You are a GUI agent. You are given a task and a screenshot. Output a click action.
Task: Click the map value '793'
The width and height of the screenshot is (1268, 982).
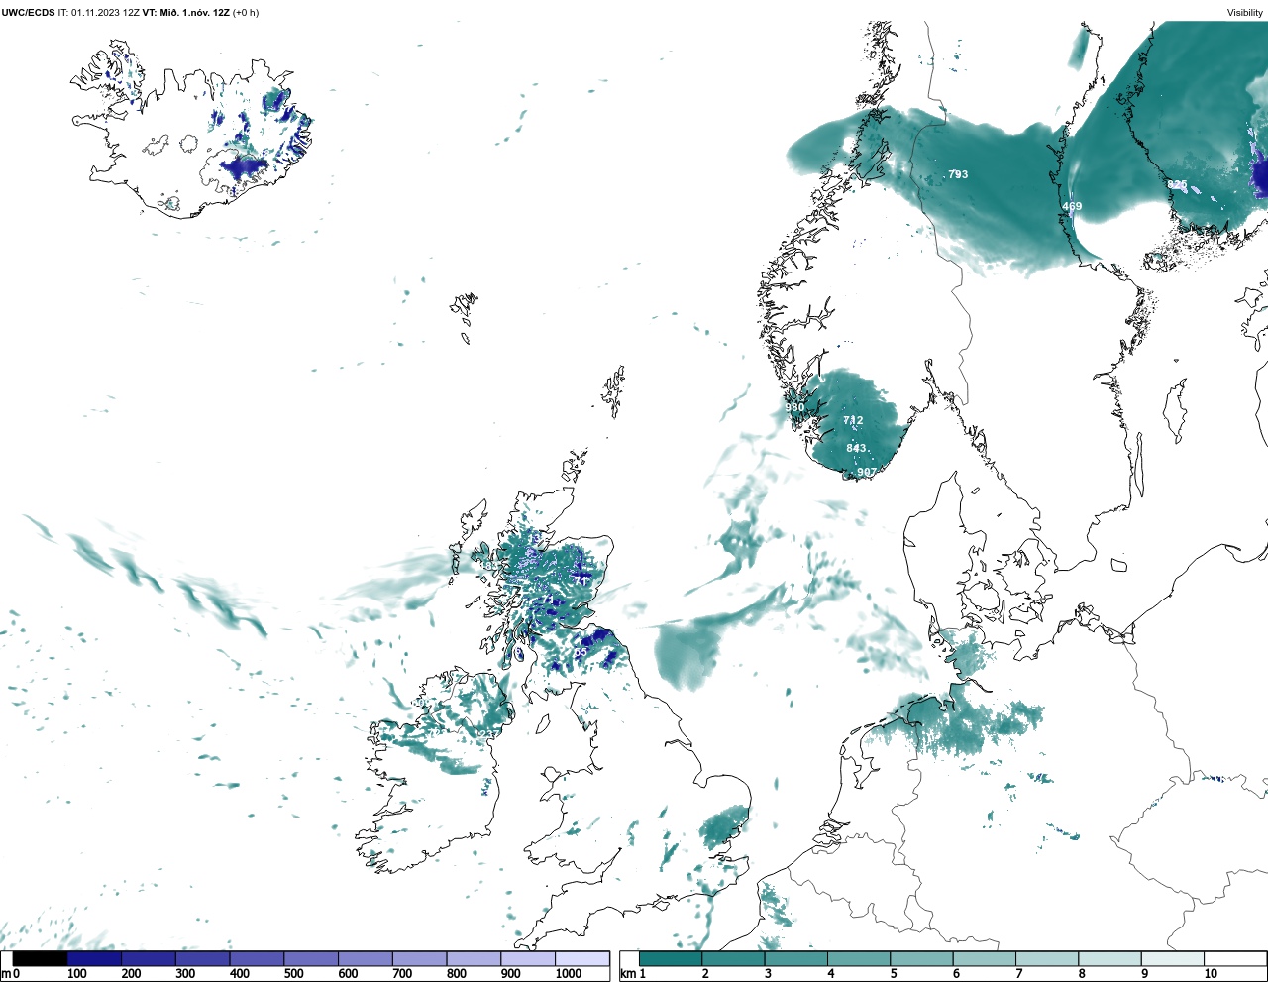click(958, 174)
